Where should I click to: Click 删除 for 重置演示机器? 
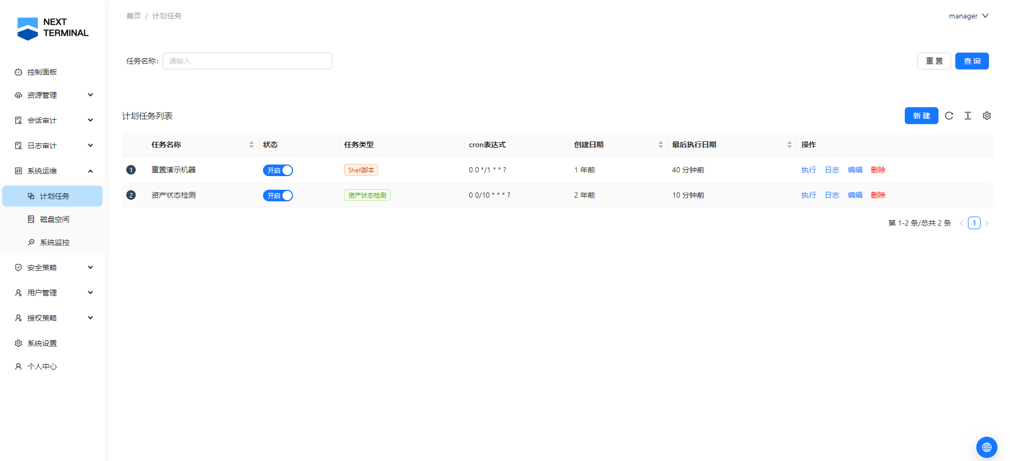pyautogui.click(x=878, y=170)
